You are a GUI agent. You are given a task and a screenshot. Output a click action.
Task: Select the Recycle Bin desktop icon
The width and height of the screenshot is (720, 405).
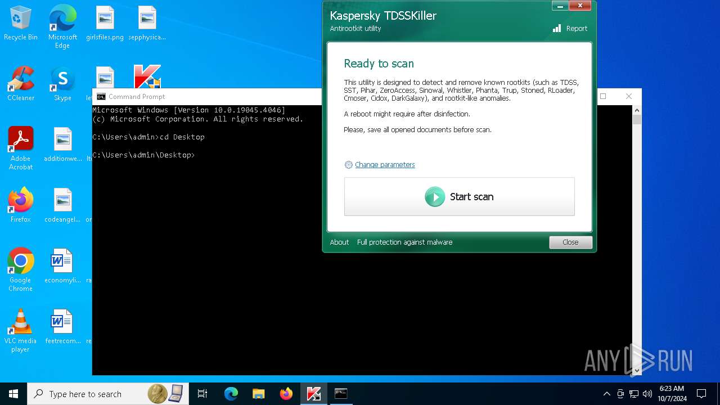(x=21, y=24)
